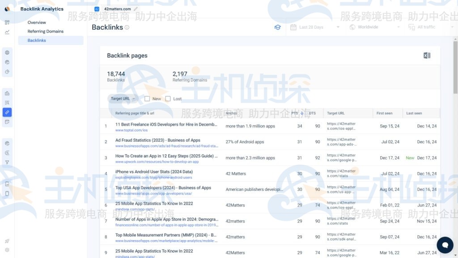Click the graduation cap learning icon
The image size is (458, 258).
click(x=278, y=27)
